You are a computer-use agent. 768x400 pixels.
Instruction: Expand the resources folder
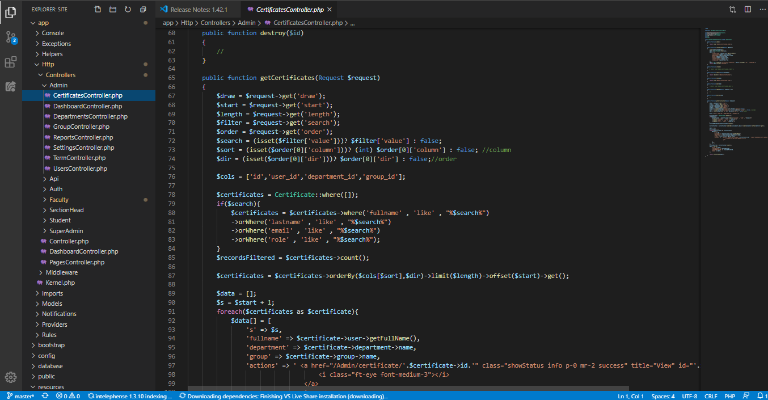click(x=88, y=387)
